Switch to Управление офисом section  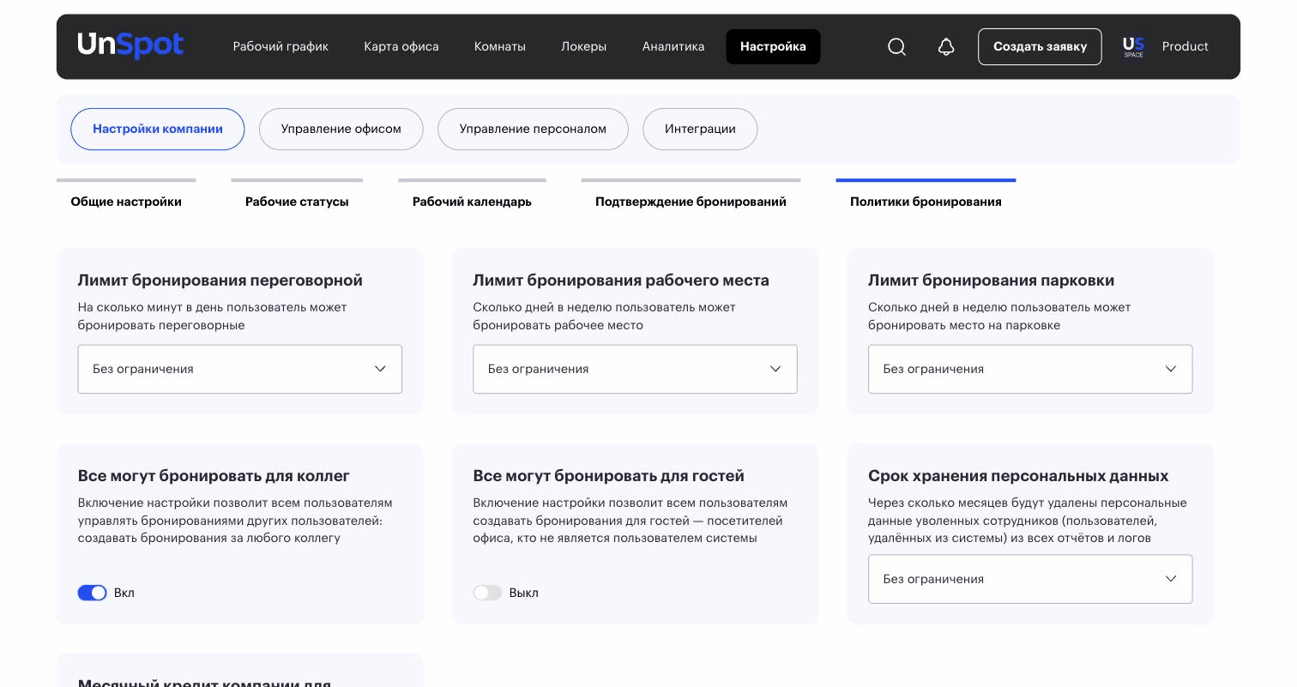[x=341, y=129]
